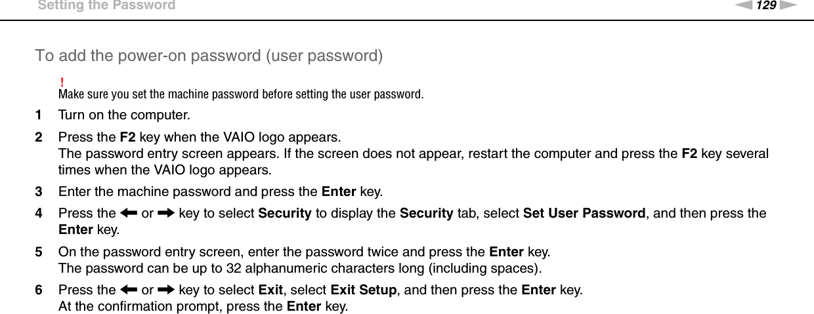Click the left arrow key icon in step 4

[127, 214]
